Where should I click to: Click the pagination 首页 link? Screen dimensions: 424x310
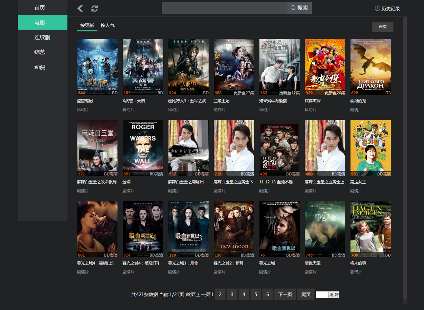tap(190, 294)
